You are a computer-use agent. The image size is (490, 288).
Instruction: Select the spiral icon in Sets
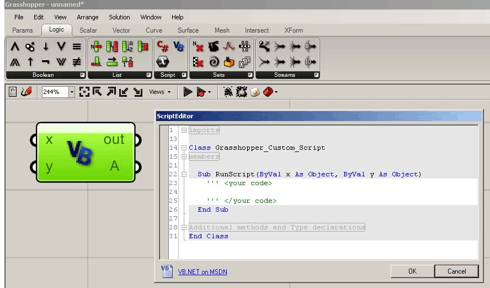214,62
